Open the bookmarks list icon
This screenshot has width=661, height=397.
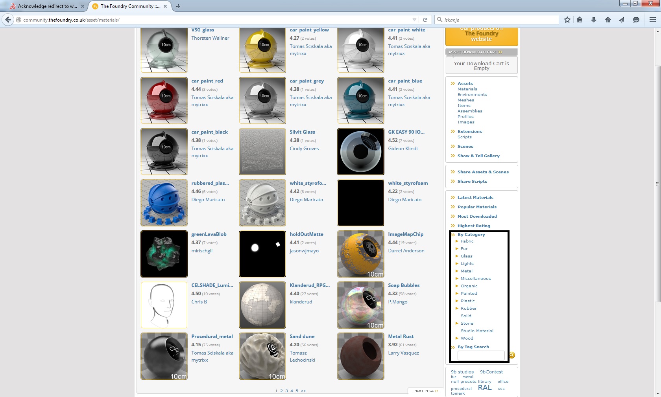580,20
